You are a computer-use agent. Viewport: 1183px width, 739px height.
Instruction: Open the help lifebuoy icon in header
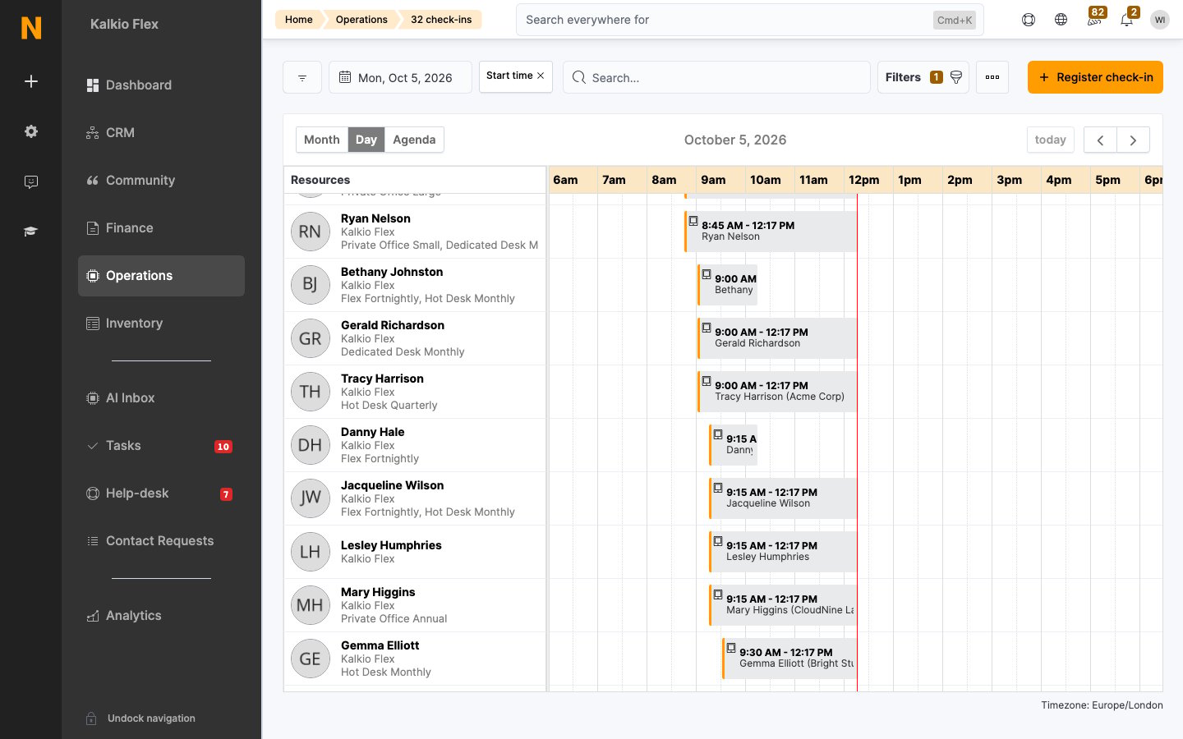click(x=1028, y=20)
